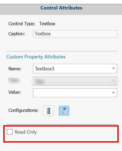The height and width of the screenshot is (151, 122).
Task: Click inside the Caption text field
Action: (x=75, y=34)
